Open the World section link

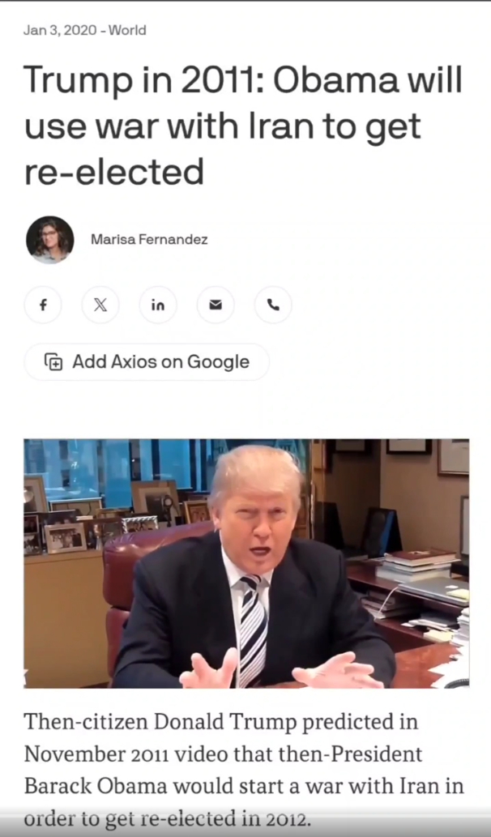(x=127, y=30)
